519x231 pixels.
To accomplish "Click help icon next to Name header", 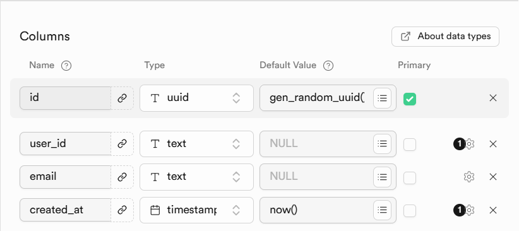I will [x=66, y=66].
